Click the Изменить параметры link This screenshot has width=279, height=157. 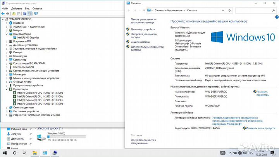tap(263, 93)
